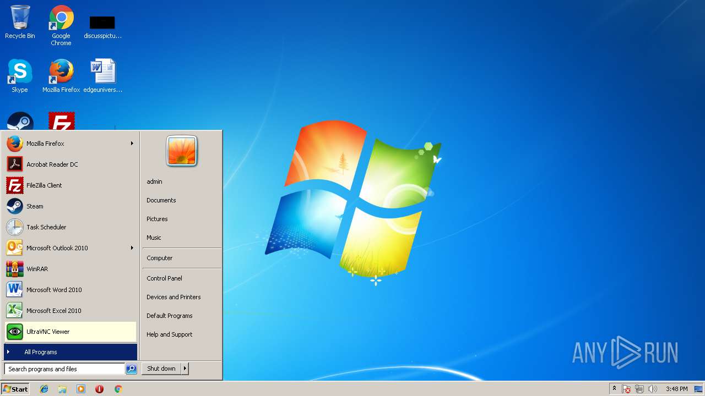705x396 pixels.
Task: Click the search magnifier button
Action: coord(131,369)
